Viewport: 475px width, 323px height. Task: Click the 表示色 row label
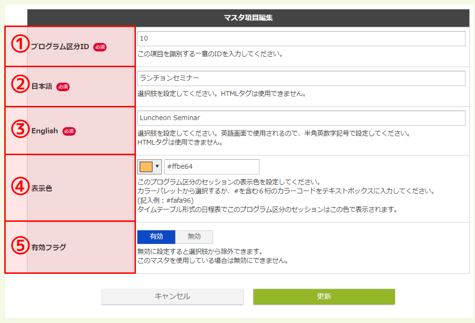coord(42,188)
